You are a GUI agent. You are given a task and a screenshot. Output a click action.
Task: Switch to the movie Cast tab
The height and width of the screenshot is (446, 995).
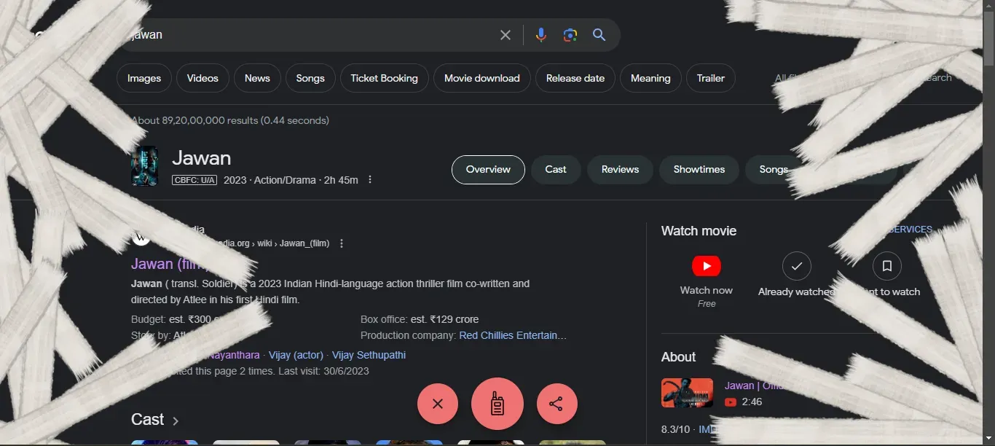tap(556, 169)
